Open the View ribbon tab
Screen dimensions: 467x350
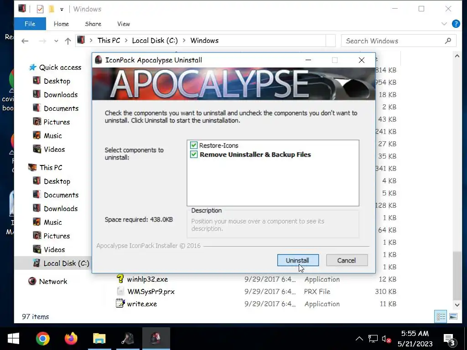point(124,24)
